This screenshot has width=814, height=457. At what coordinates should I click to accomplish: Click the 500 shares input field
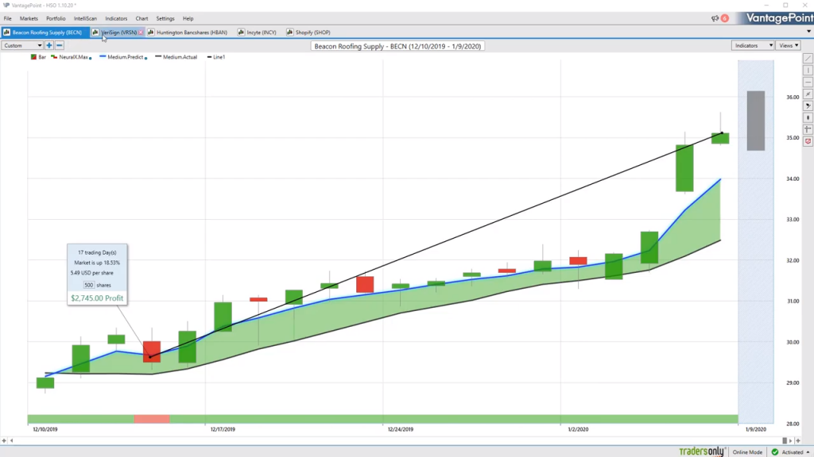(89, 285)
